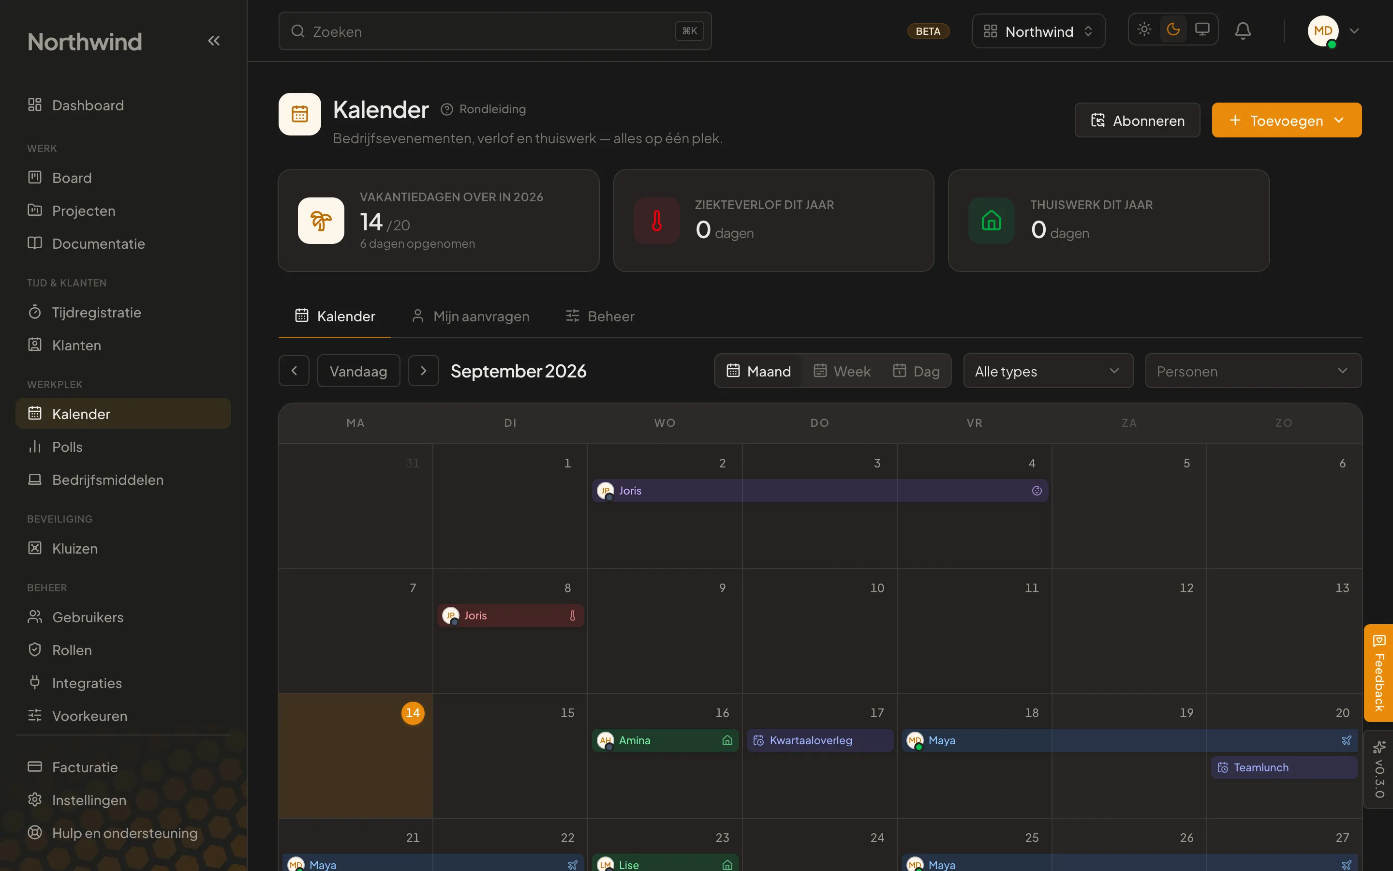Jump to today with Vandaag button
Viewport: 1393px width, 871px height.
(x=358, y=371)
